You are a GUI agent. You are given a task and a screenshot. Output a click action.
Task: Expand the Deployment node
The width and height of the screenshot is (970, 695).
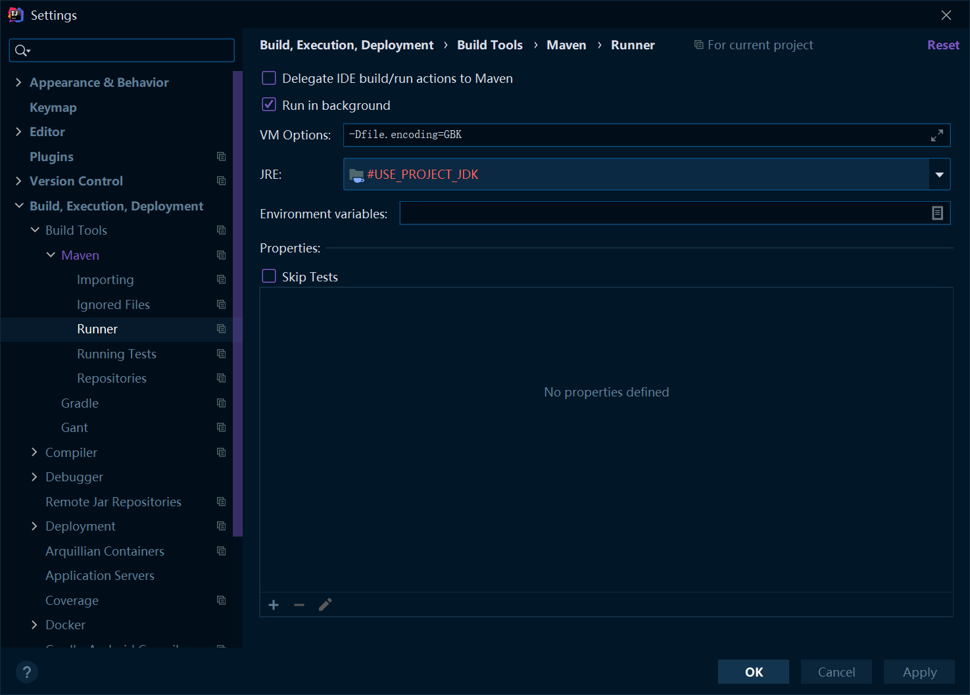(35, 526)
